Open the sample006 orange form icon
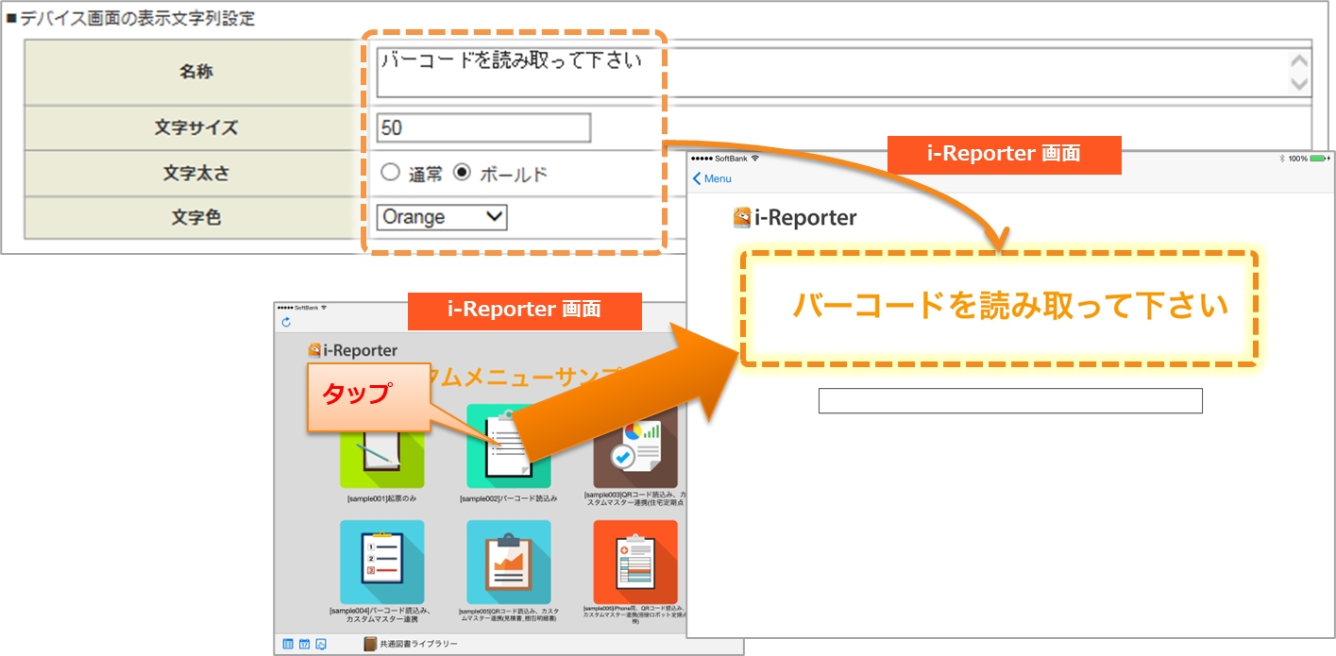Viewport: 1336px width, 656px height. point(635,562)
